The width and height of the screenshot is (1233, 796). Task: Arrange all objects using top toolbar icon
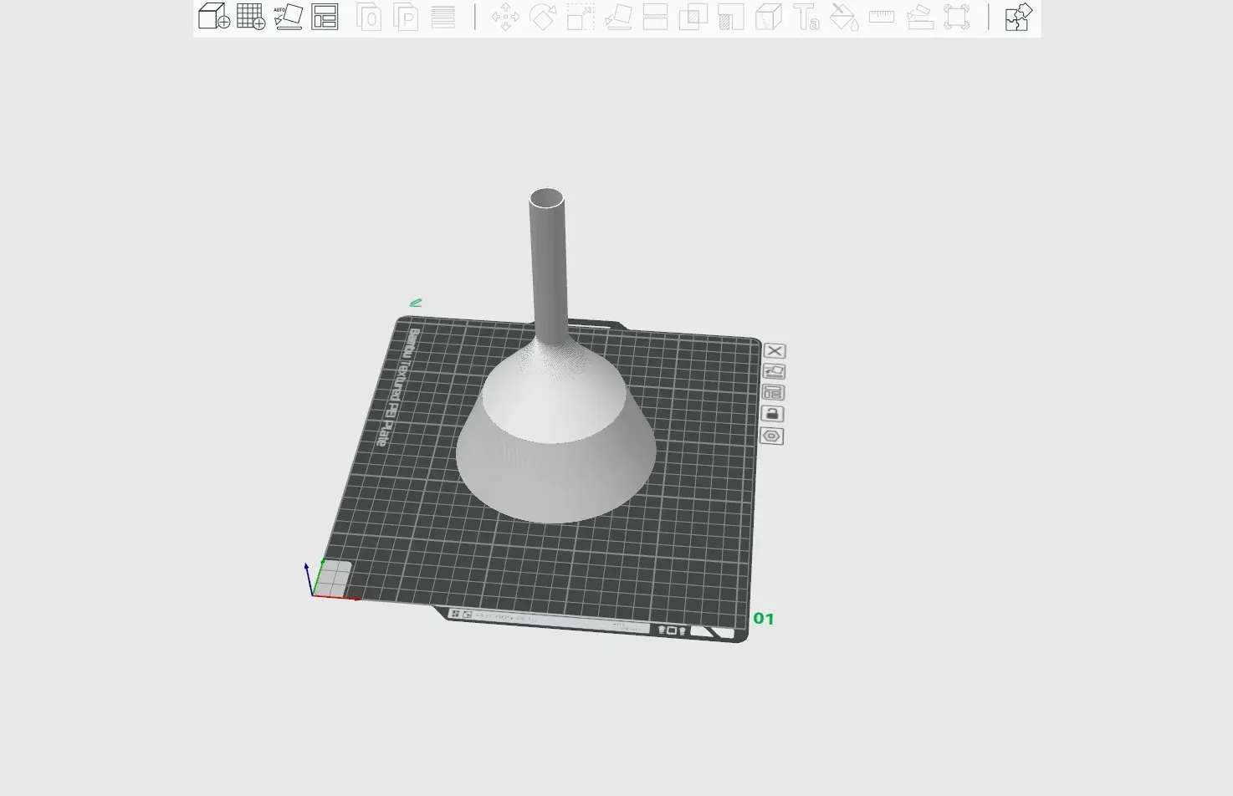325,17
